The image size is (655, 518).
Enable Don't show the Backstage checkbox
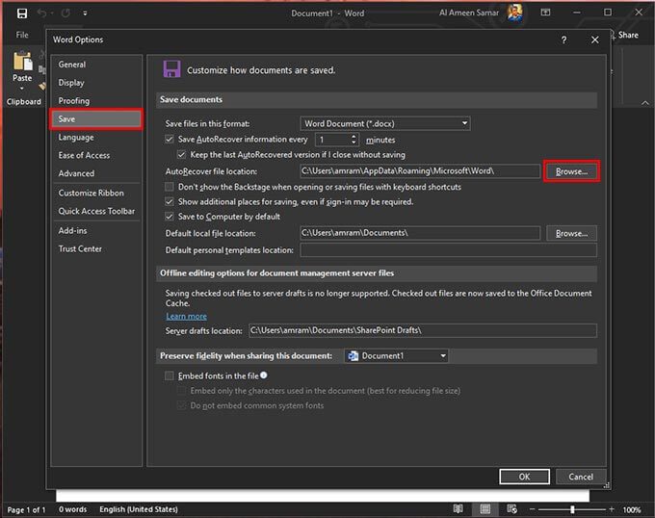point(170,187)
